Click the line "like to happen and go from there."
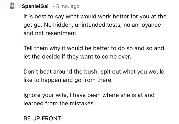The width and height of the screenshot is (179, 124). click(x=68, y=80)
